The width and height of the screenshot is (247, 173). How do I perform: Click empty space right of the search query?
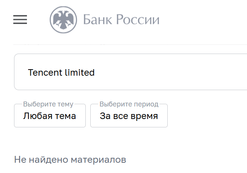[170, 72]
